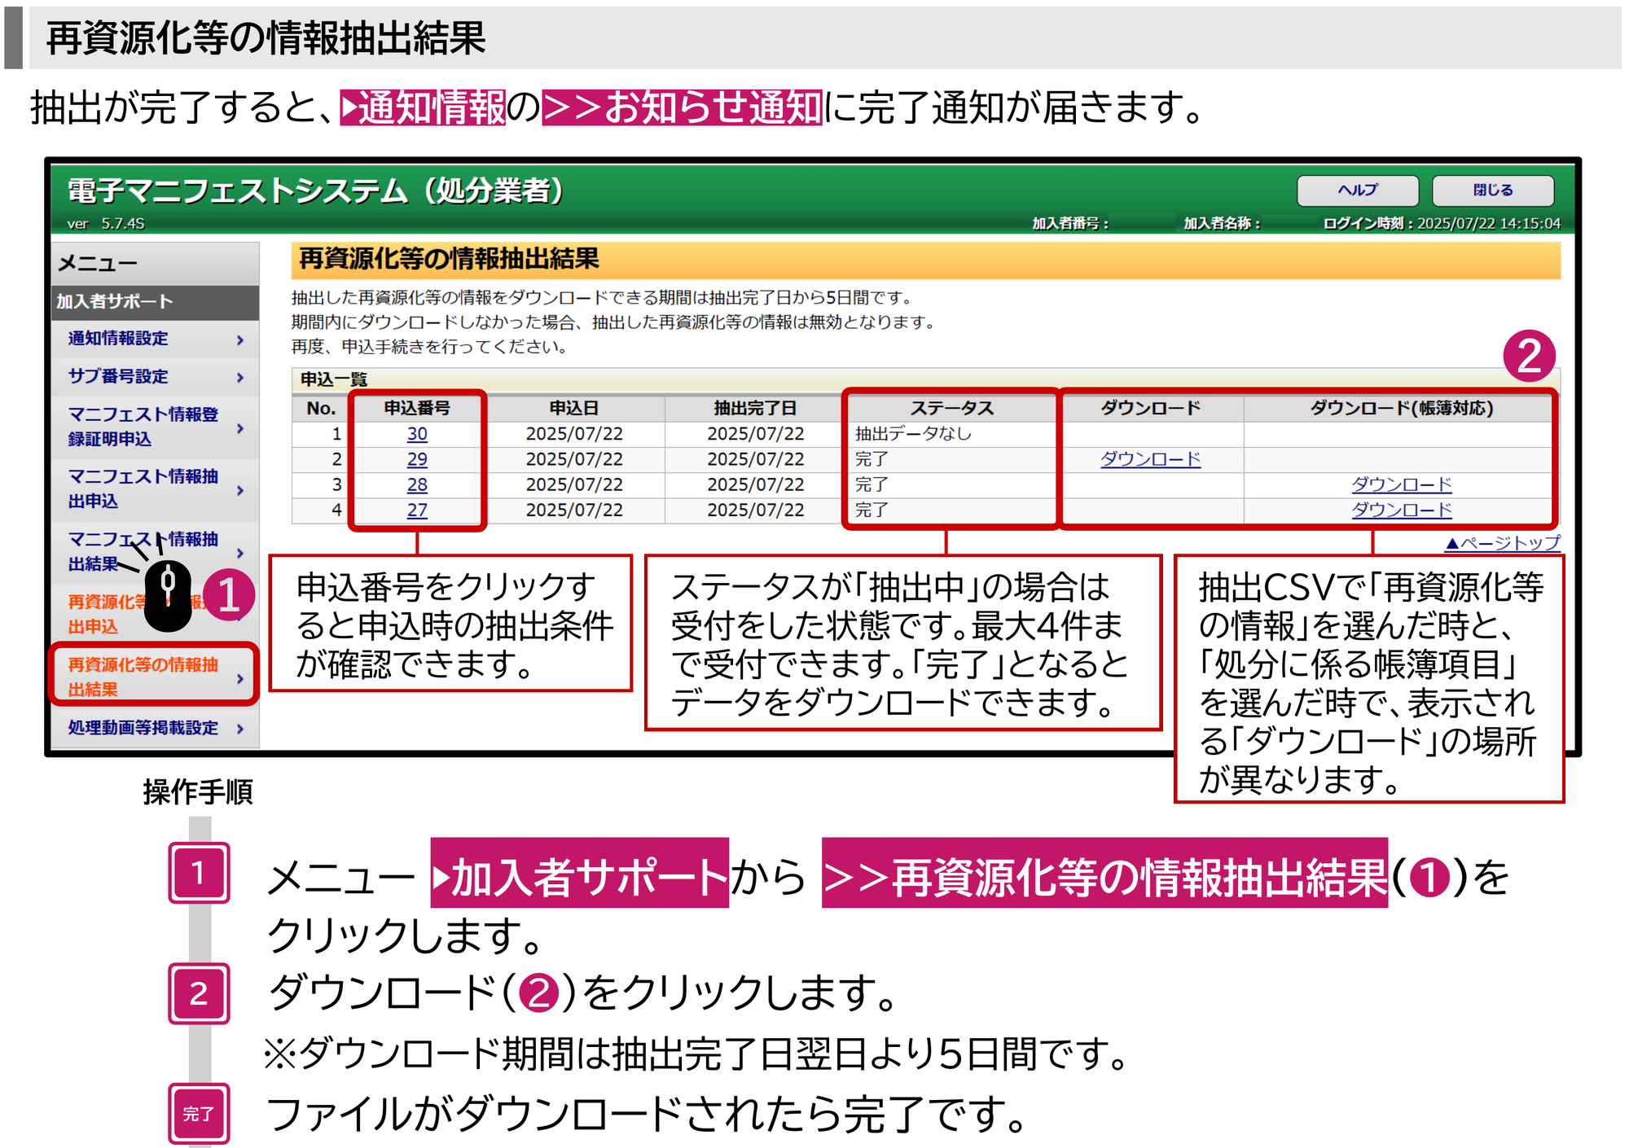Open マニフェスト情報登録証明申込 menu item
This screenshot has width=1629, height=1148.
pyautogui.click(x=155, y=427)
